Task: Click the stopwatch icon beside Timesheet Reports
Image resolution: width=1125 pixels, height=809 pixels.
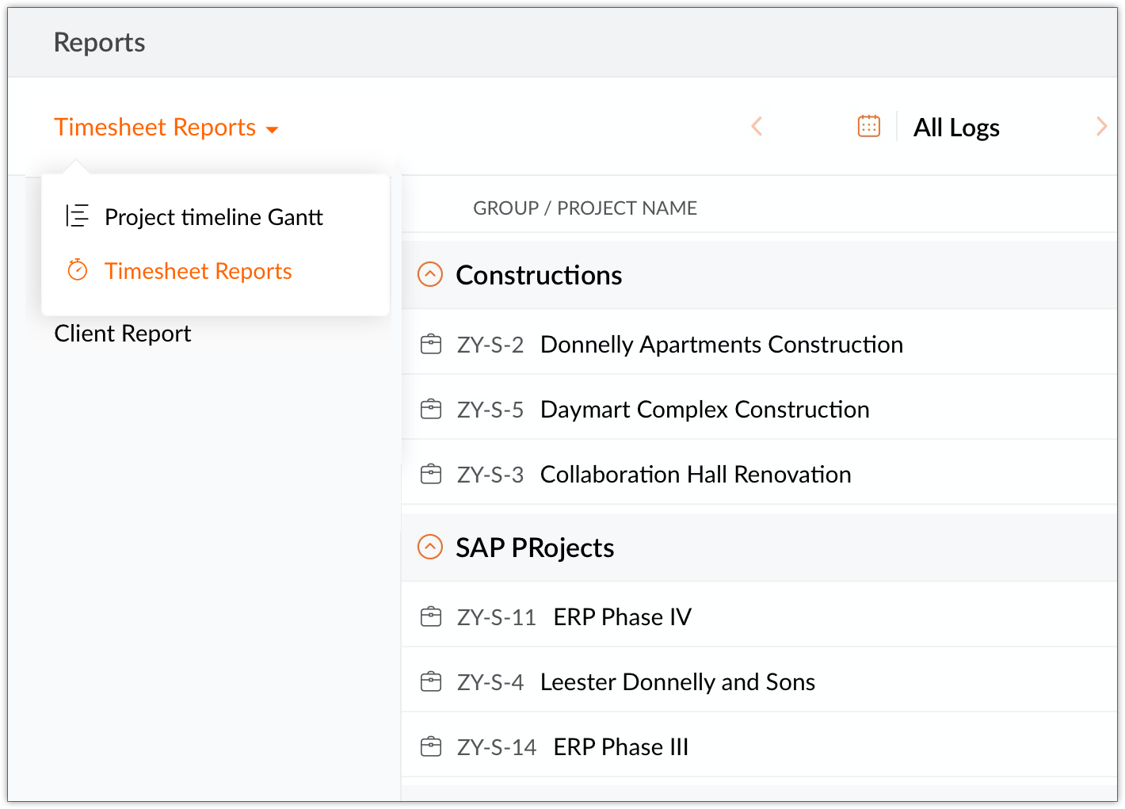Action: (77, 270)
